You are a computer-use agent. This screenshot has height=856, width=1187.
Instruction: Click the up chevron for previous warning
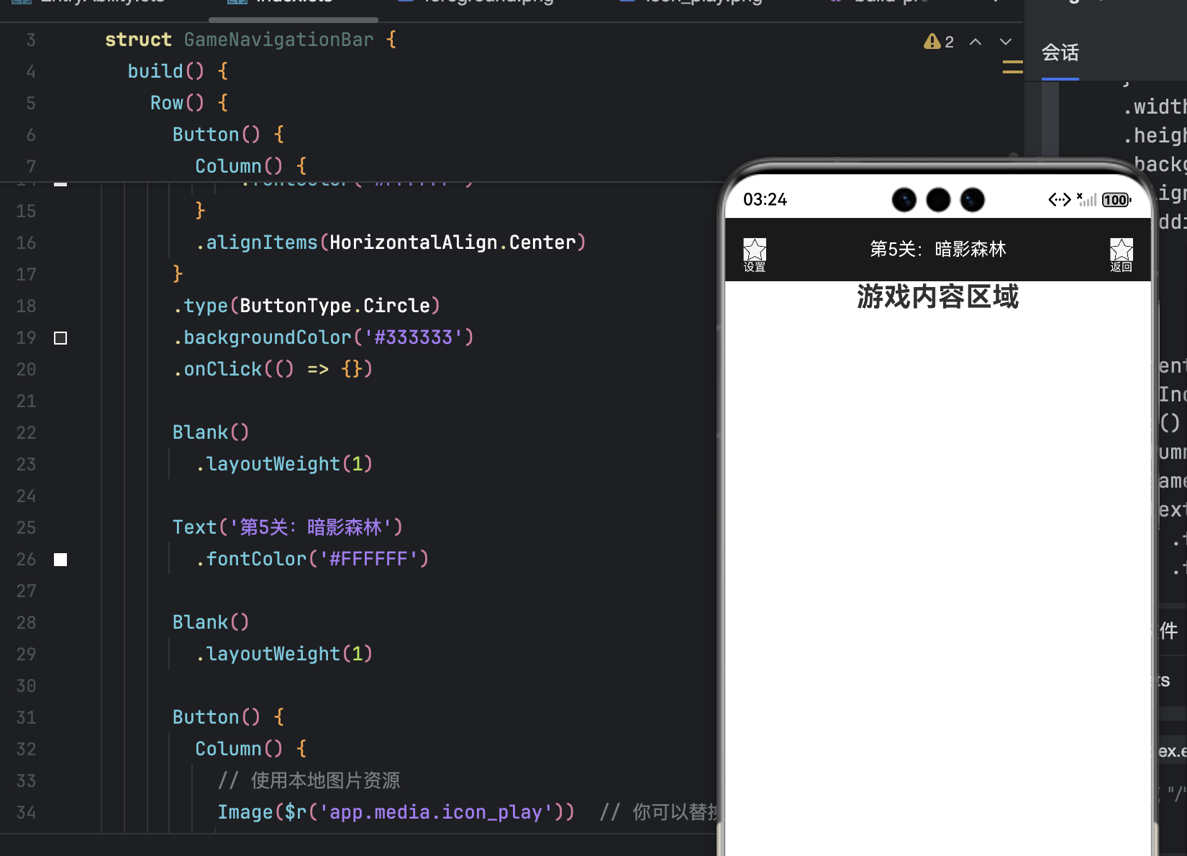click(975, 42)
